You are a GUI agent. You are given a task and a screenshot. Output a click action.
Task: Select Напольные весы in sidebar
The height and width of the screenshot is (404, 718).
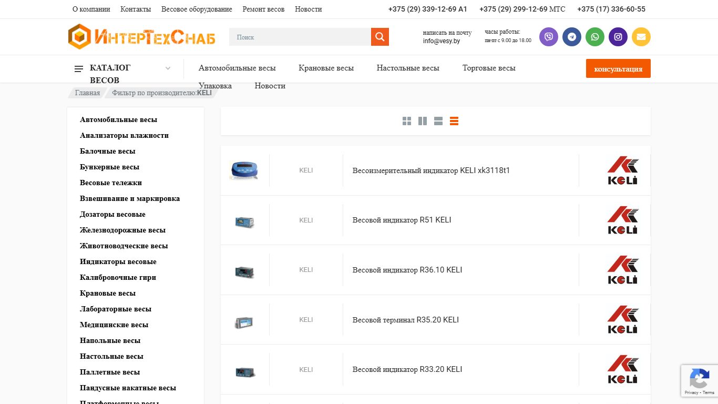click(110, 340)
